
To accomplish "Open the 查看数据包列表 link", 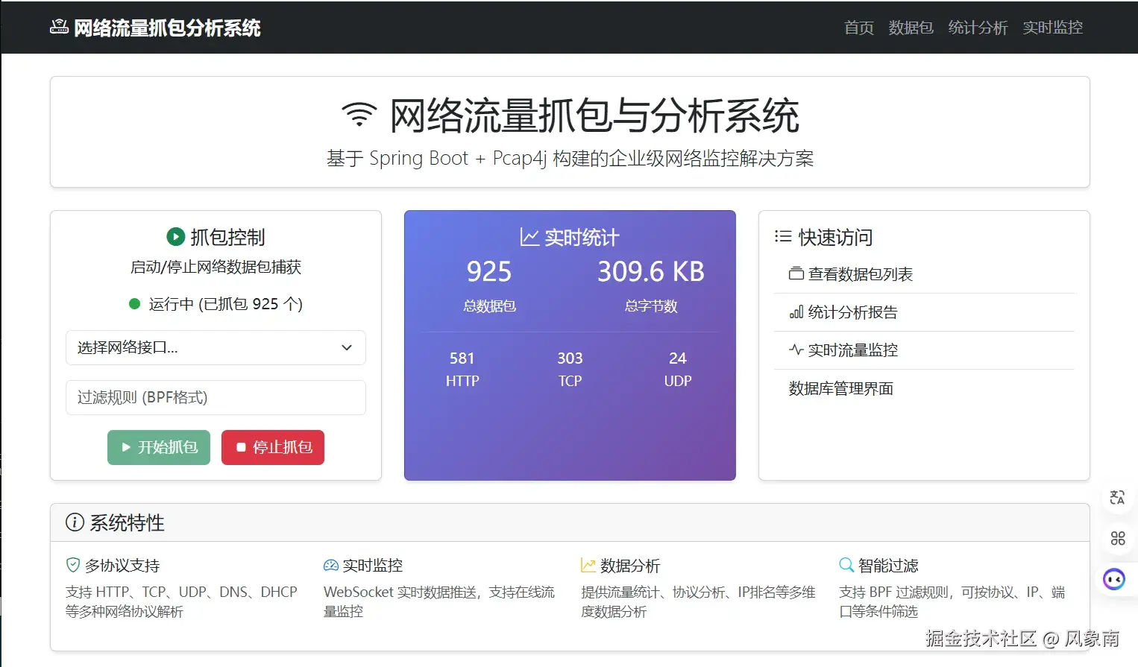I will [925, 274].
